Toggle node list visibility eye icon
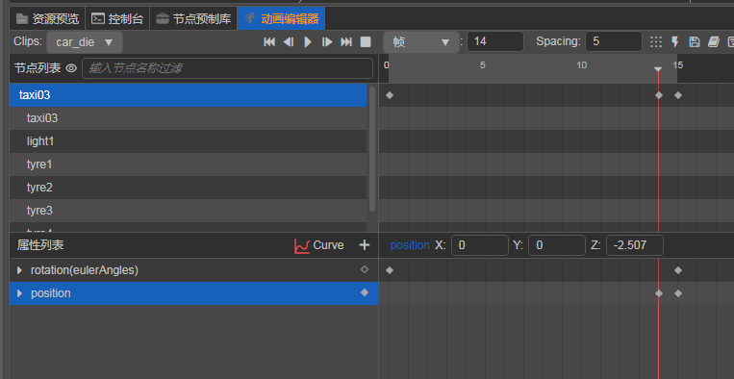This screenshot has height=379, width=734. 71,68
